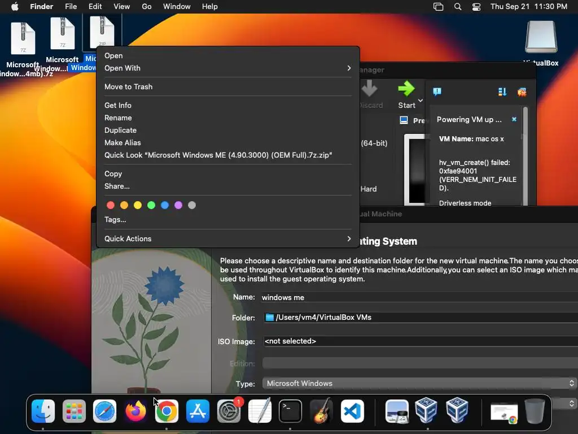Open Visual Studio Code in the Dock

click(352, 411)
